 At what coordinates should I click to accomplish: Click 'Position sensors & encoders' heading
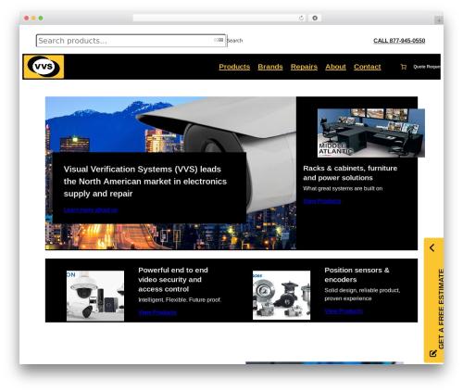[357, 275]
